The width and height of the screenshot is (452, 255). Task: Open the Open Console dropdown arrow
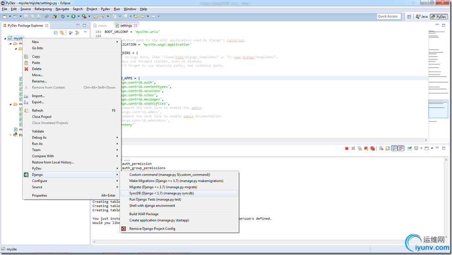(x=432, y=148)
